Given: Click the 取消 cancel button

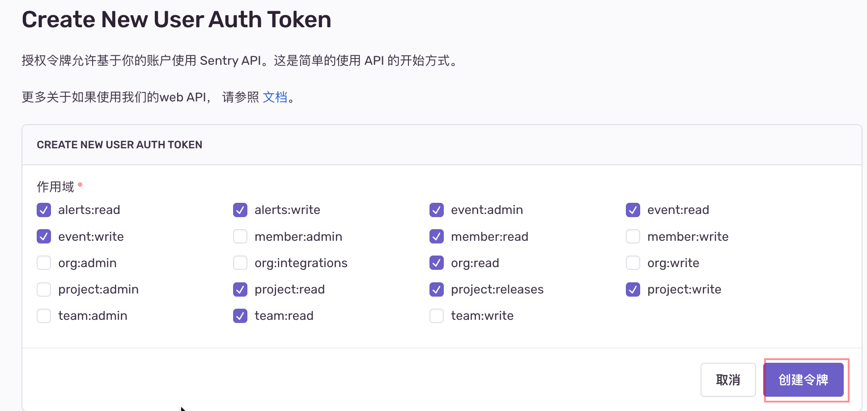Looking at the screenshot, I should [728, 380].
